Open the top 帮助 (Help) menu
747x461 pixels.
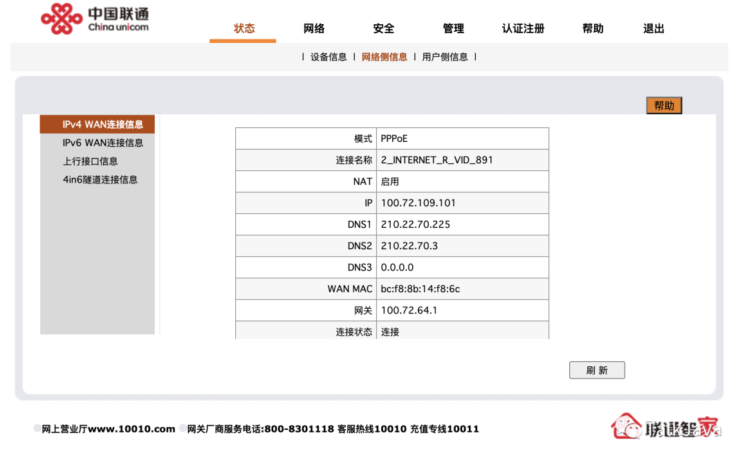click(x=593, y=28)
